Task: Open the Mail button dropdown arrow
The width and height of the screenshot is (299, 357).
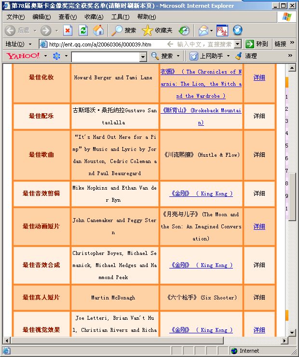Action: tap(211, 30)
